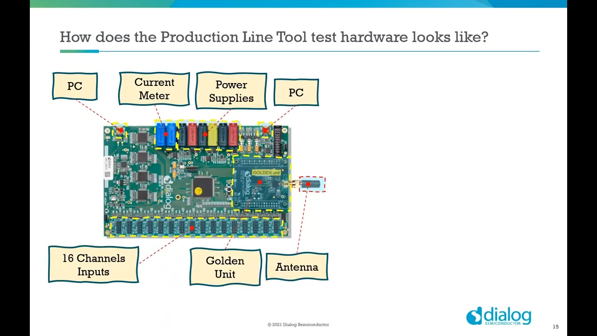
Task: Select the Golden Unit label box
Action: [x=225, y=267]
